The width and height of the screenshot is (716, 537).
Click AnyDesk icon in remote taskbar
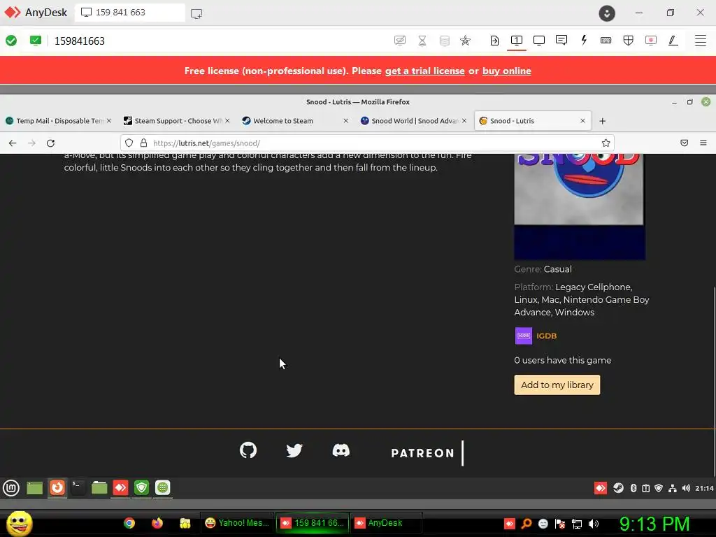pyautogui.click(x=120, y=487)
